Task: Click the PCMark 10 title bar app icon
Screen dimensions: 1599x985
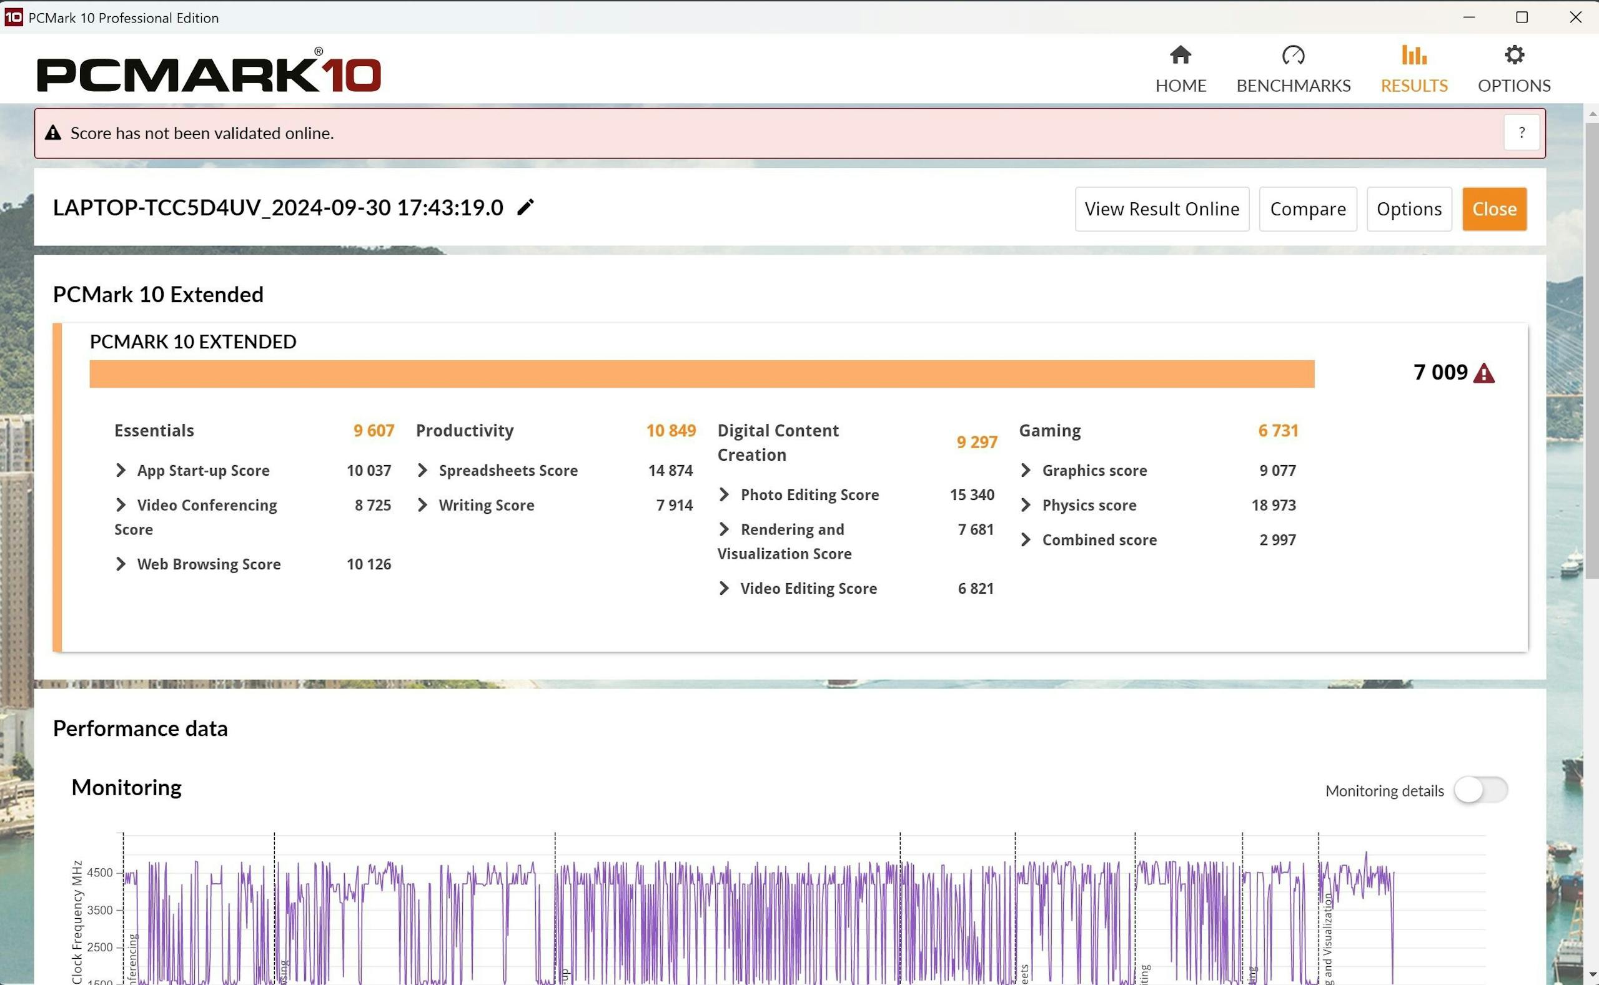Action: coord(13,17)
